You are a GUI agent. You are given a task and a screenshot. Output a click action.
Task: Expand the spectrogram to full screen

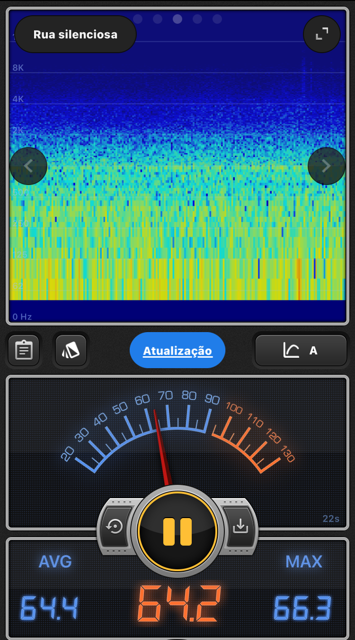coord(322,34)
